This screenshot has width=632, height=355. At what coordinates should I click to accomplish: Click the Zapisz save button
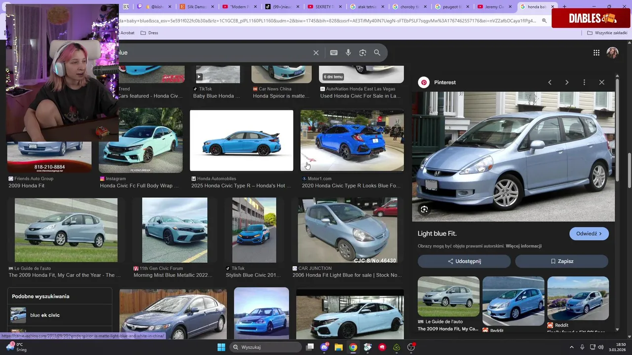(x=562, y=261)
